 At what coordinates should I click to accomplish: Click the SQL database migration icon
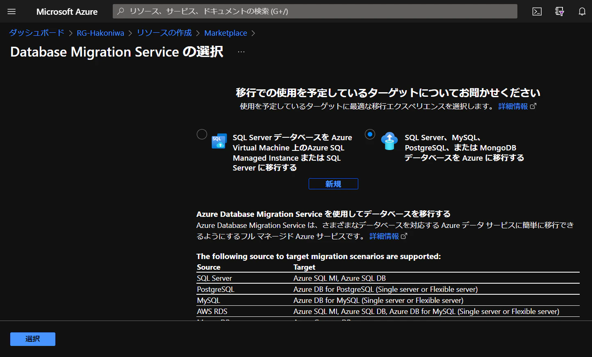[219, 141]
